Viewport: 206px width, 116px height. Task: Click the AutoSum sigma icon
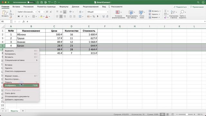coord(165,11)
